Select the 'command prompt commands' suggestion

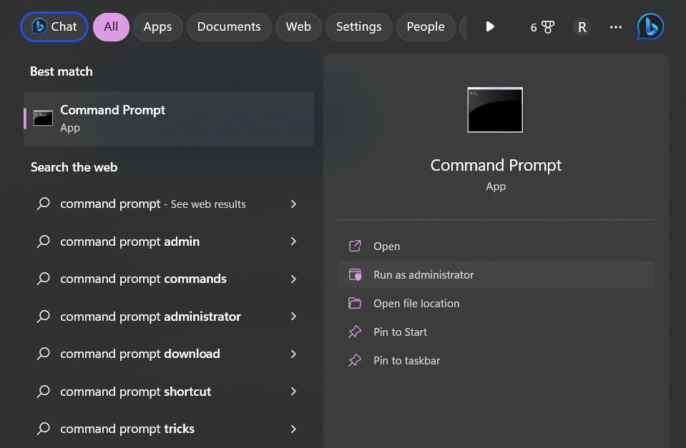tap(169, 279)
